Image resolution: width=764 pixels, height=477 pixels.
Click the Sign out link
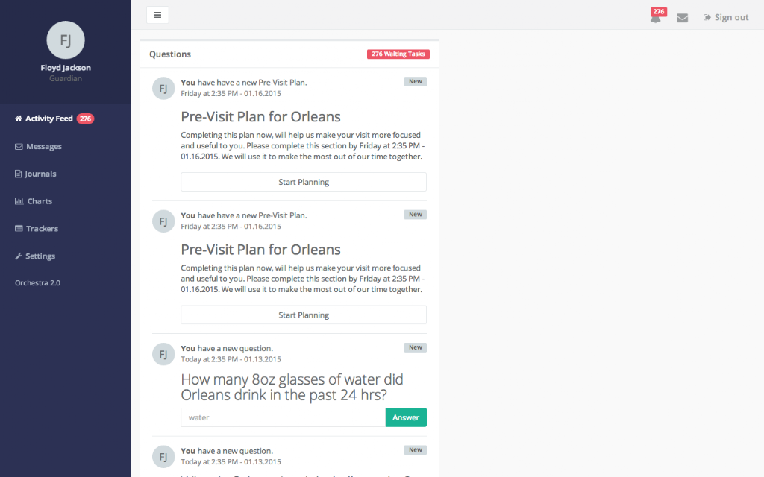point(726,18)
